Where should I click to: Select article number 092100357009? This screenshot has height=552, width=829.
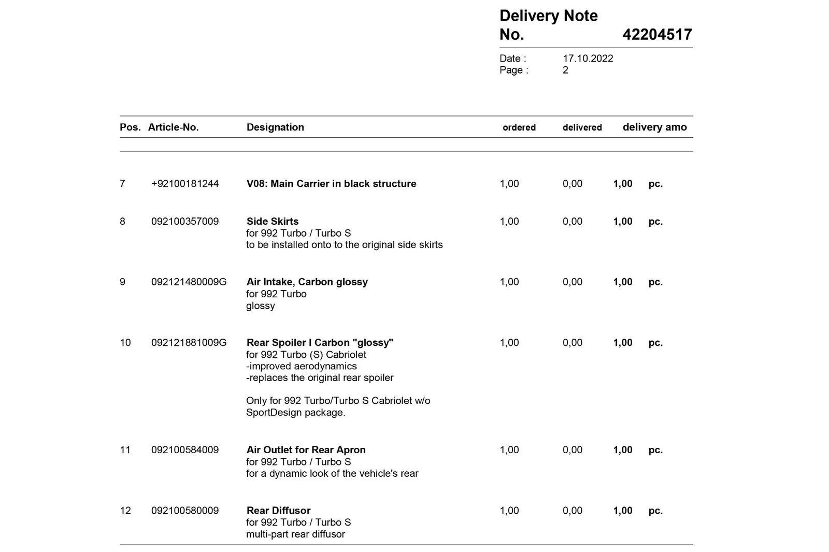point(185,222)
